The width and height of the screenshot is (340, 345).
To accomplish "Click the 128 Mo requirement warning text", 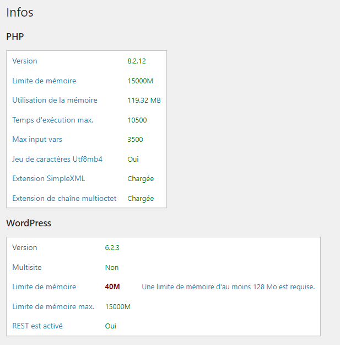I will click(x=228, y=286).
